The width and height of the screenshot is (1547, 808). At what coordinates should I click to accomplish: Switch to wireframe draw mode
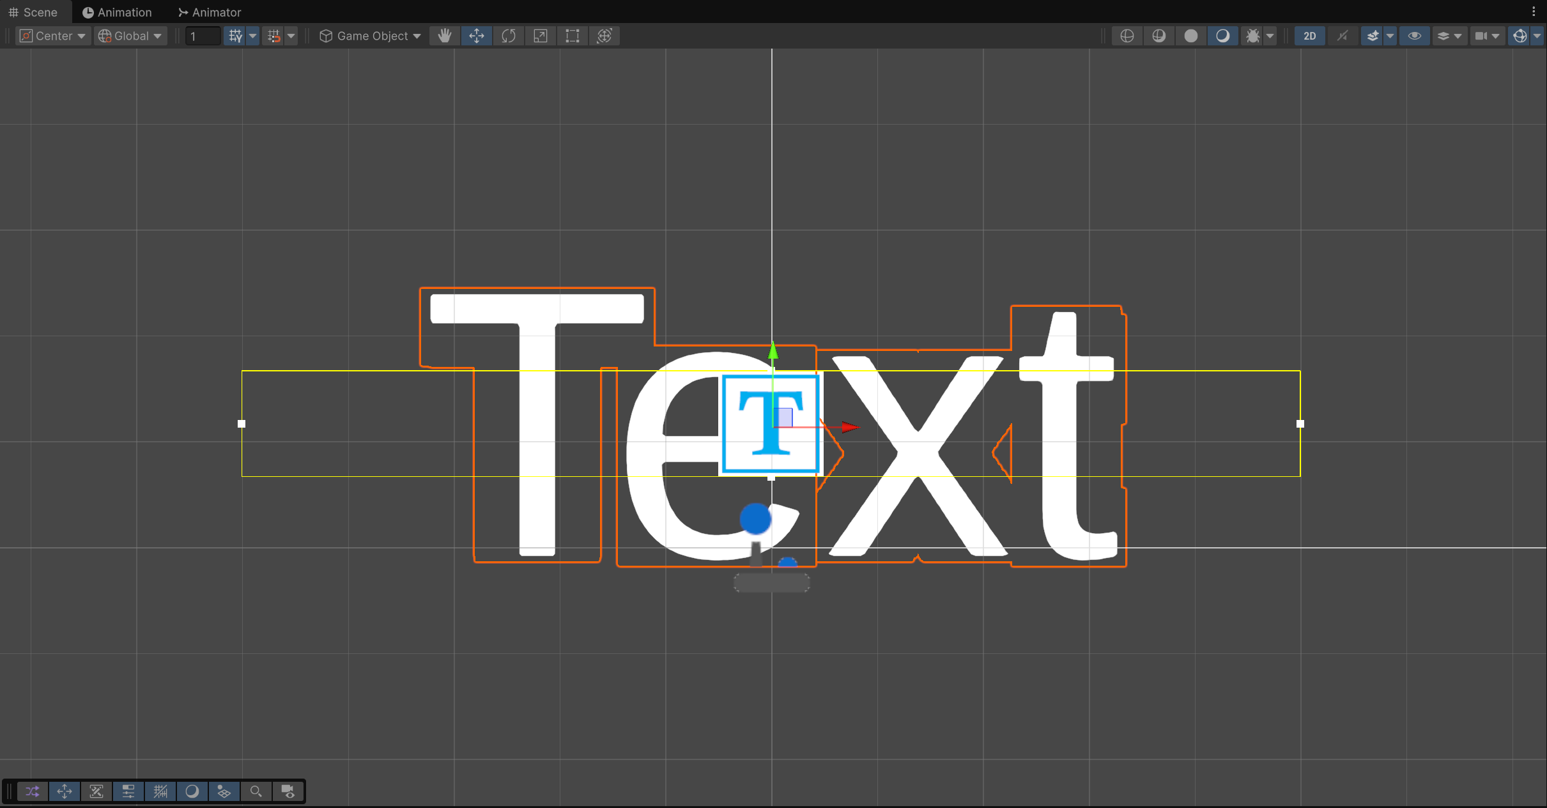(1127, 36)
